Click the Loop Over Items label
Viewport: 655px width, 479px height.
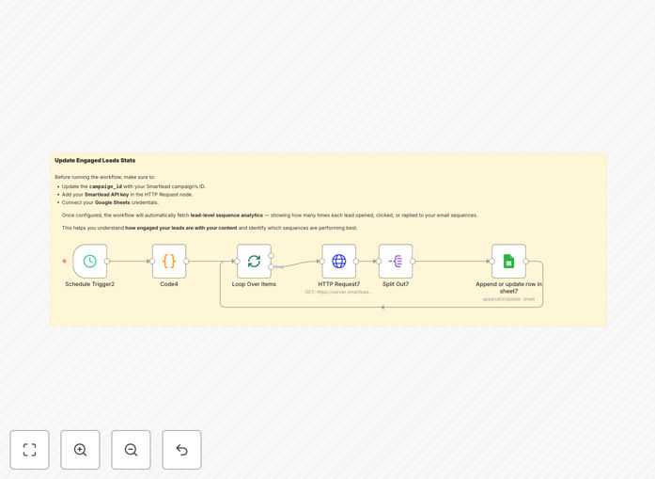[254, 284]
